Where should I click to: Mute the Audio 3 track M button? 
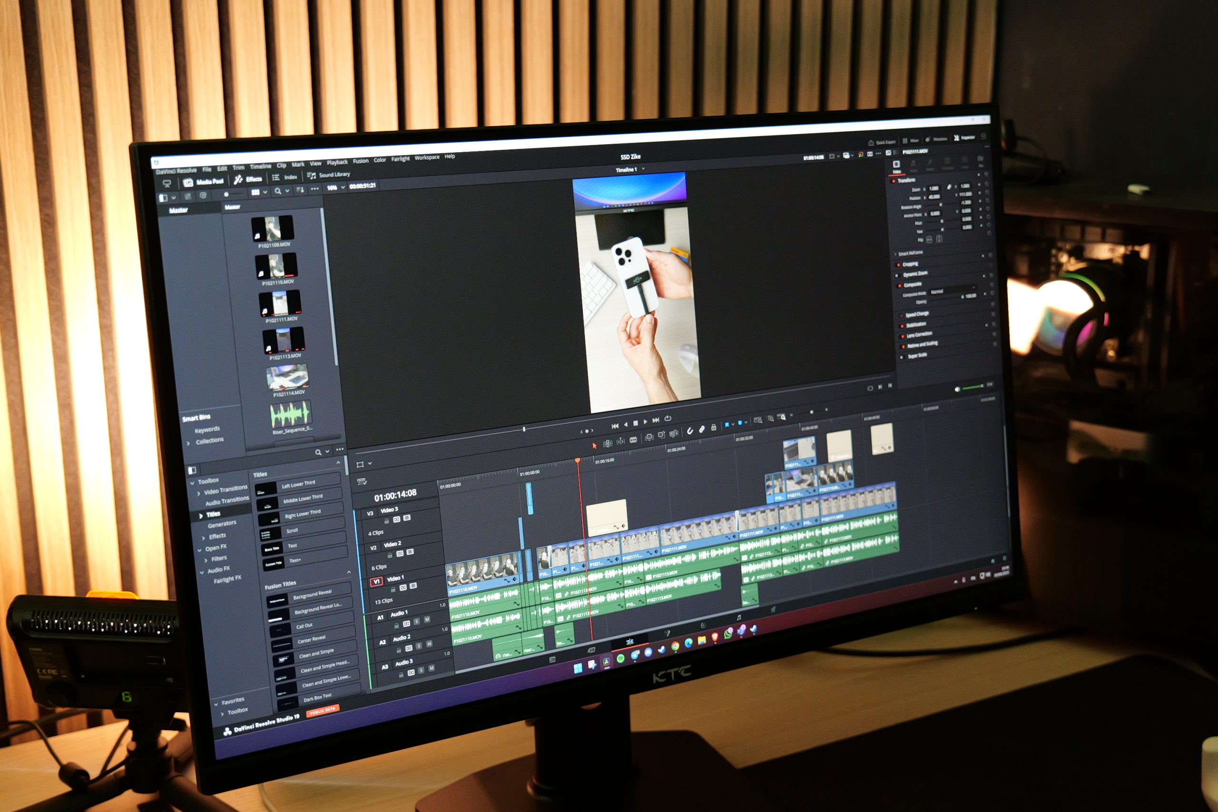pos(432,668)
